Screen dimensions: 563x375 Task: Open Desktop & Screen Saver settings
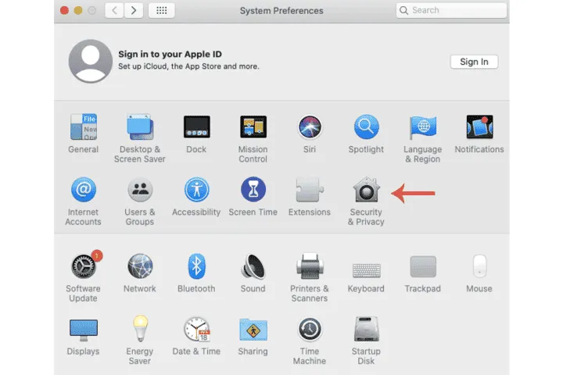point(140,127)
